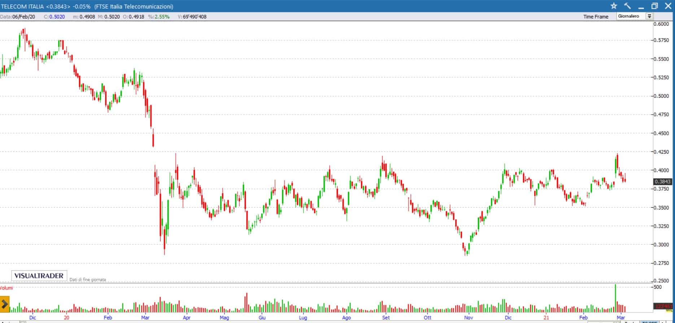Image resolution: width=675 pixels, height=323 pixels.
Task: Click the minimum value m: 0.4908
Action: [84, 17]
